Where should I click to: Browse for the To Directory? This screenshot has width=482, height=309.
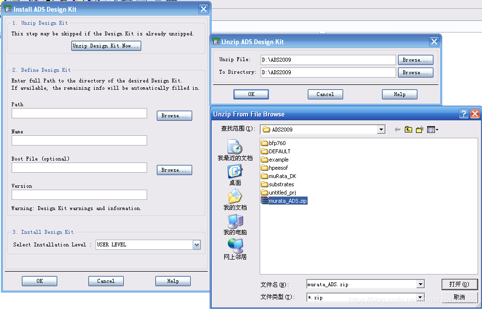point(416,72)
